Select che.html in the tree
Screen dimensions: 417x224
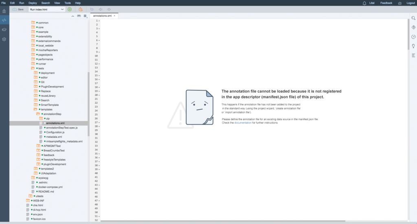coord(38,205)
